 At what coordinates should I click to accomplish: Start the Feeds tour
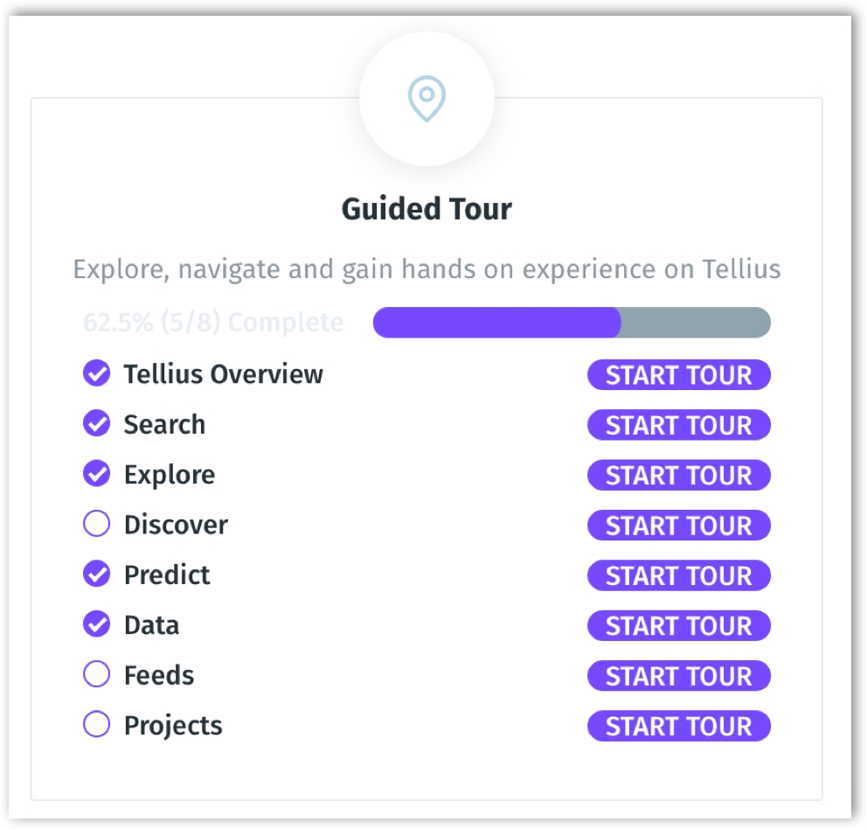point(678,676)
